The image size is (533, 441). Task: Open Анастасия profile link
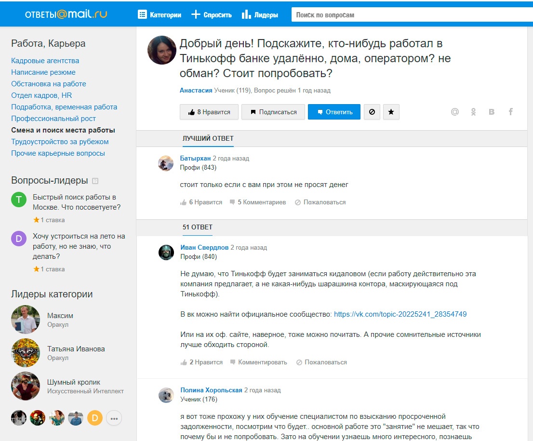[x=196, y=91]
